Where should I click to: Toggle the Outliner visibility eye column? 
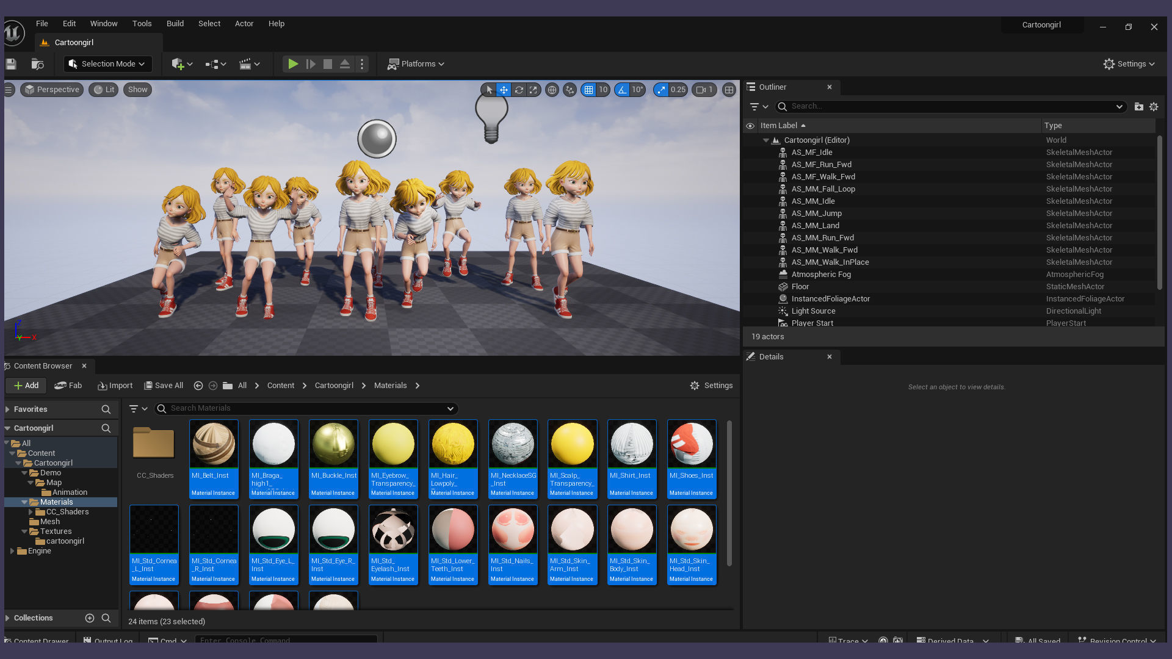tap(750, 126)
